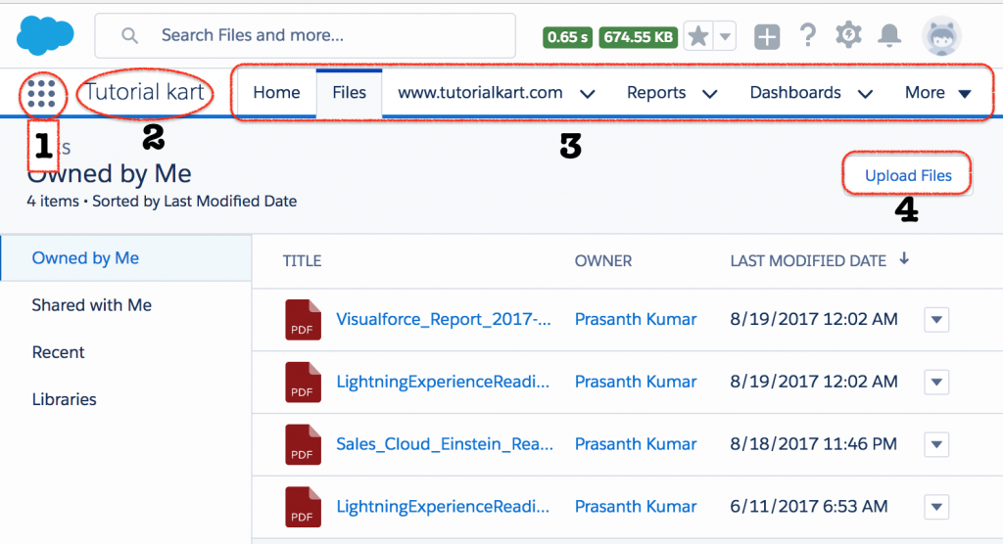Click the Salesforce cloud logo
Viewport: 1003px width, 544px height.
tap(45, 35)
